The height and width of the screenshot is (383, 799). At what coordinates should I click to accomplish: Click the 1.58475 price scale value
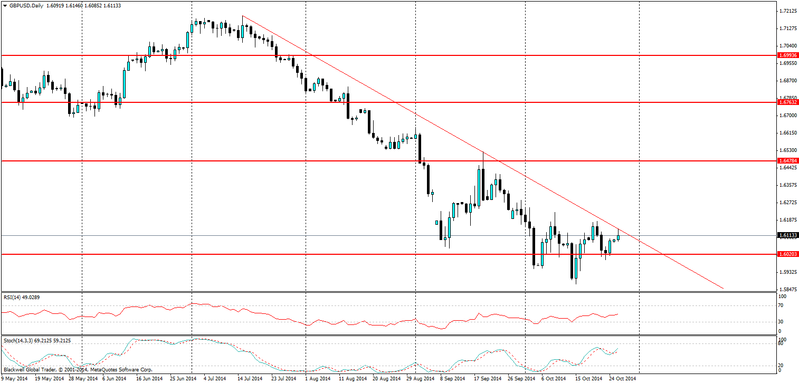[787, 290]
